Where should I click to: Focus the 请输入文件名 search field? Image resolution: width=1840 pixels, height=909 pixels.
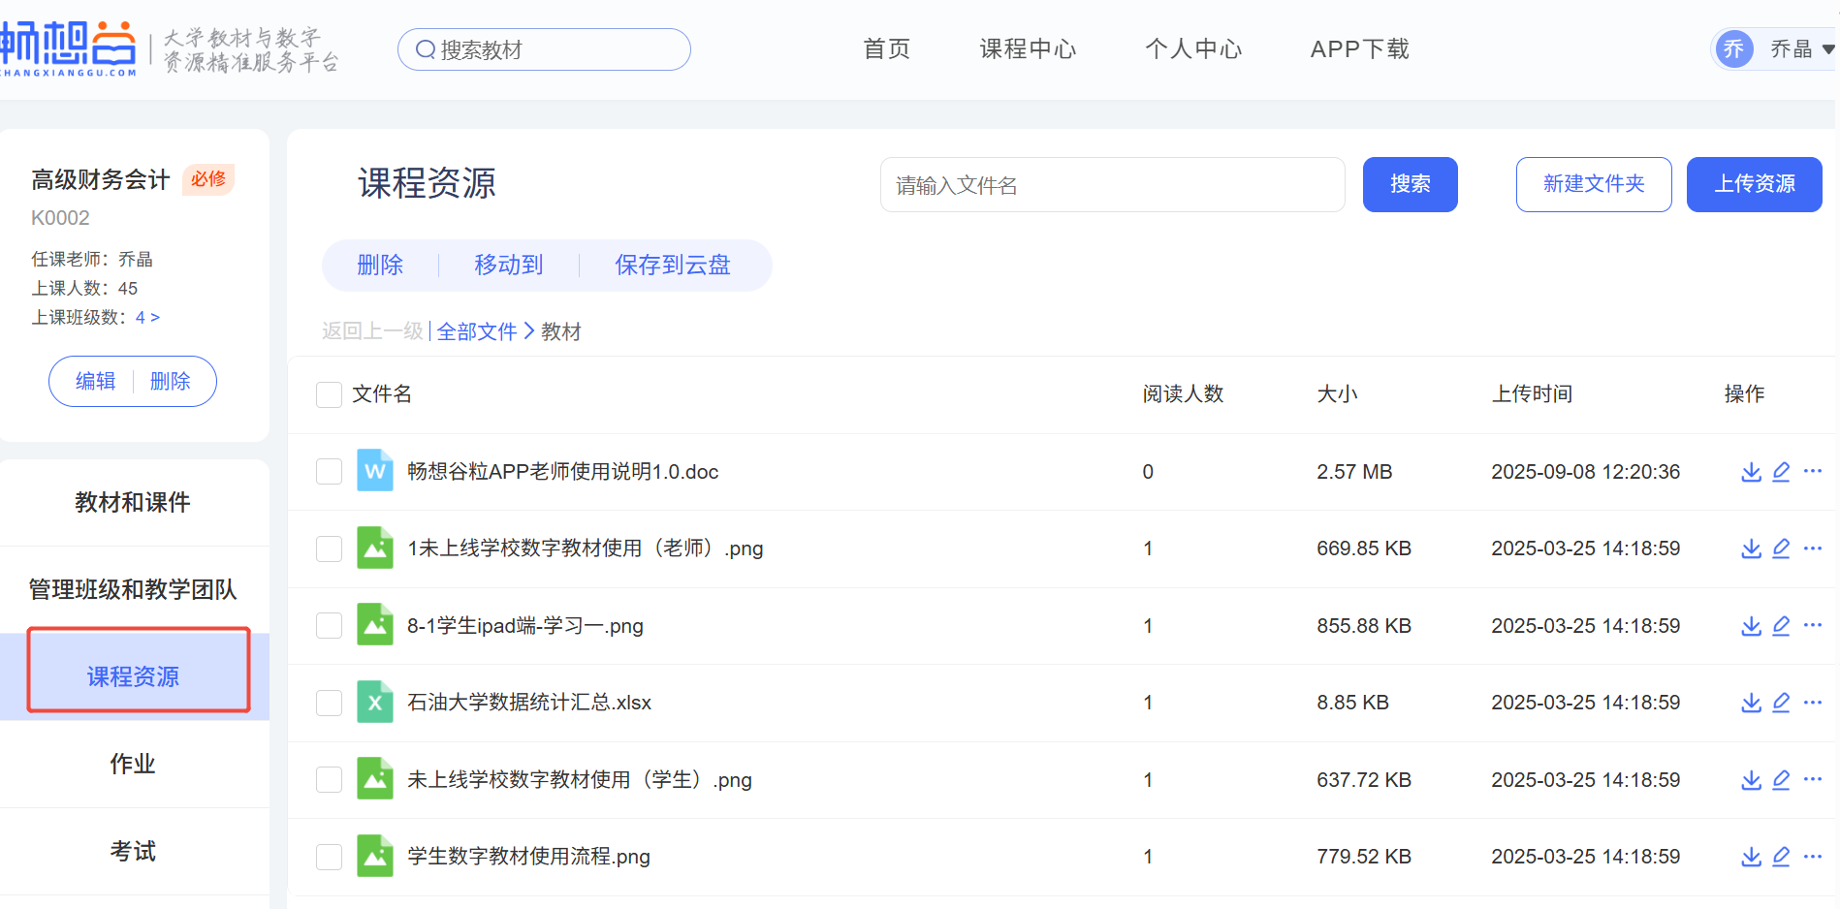pos(1111,185)
